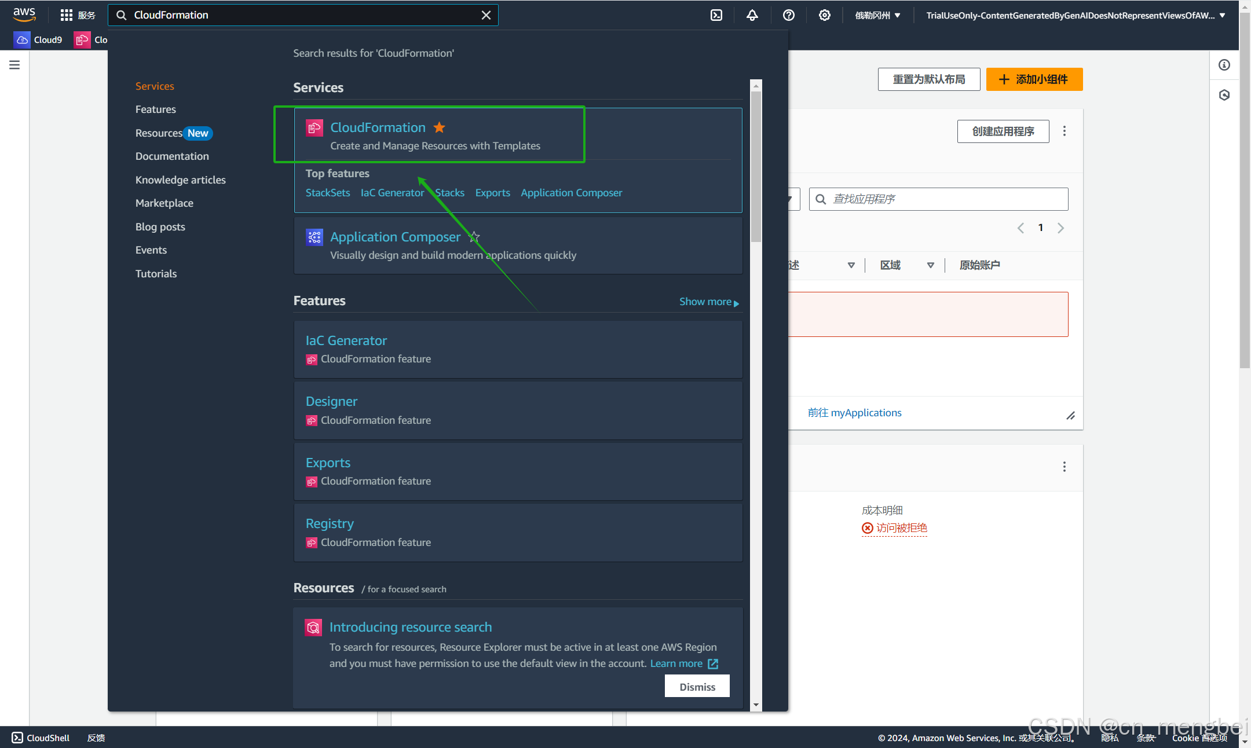Click the orange add widget button
This screenshot has width=1251, height=748.
click(1034, 79)
